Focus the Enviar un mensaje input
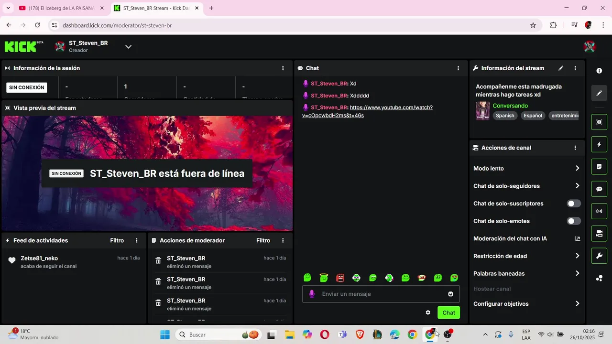 coord(381,294)
